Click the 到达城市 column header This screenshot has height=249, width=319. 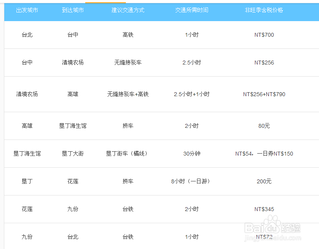click(x=73, y=10)
